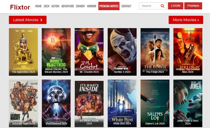Select the ADVENTURE genre menu item
The width and height of the screenshot is (210, 128).
(68, 6)
